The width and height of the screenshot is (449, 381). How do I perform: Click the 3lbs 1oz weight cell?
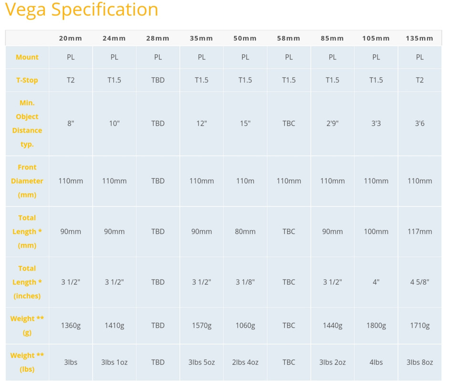114,362
